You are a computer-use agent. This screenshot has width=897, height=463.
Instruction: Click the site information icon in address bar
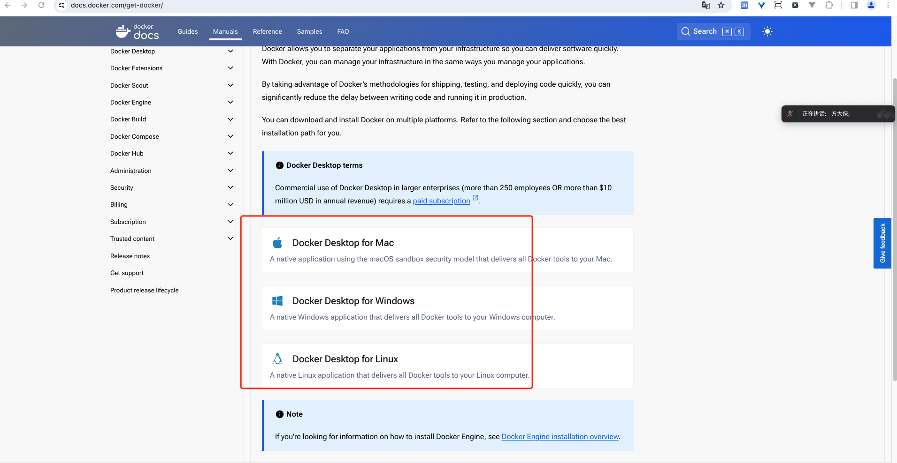pos(61,5)
